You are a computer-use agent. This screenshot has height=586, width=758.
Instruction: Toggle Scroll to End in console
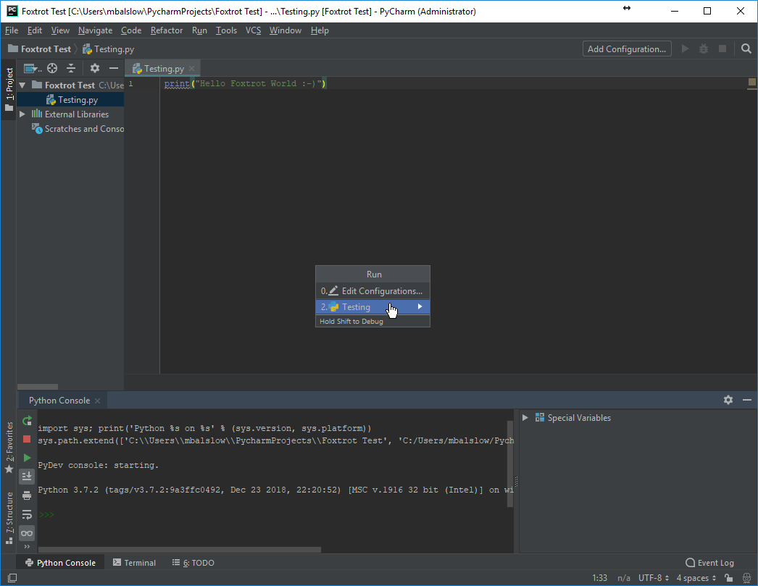[27, 476]
